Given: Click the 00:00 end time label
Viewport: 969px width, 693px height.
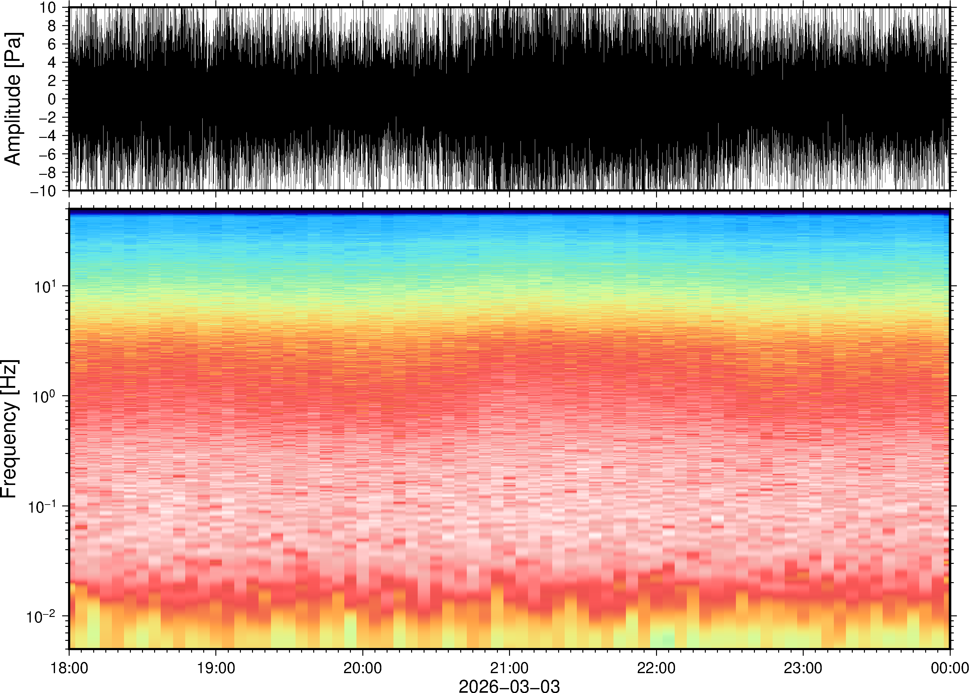Looking at the screenshot, I should 949,668.
